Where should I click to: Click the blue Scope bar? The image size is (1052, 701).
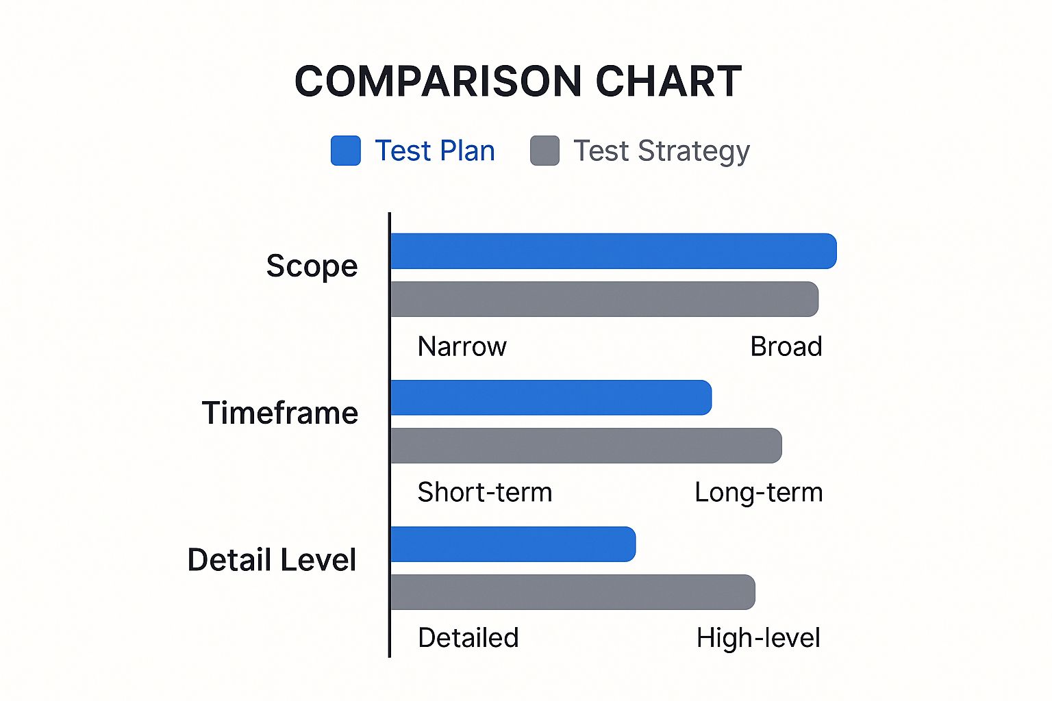[614, 251]
